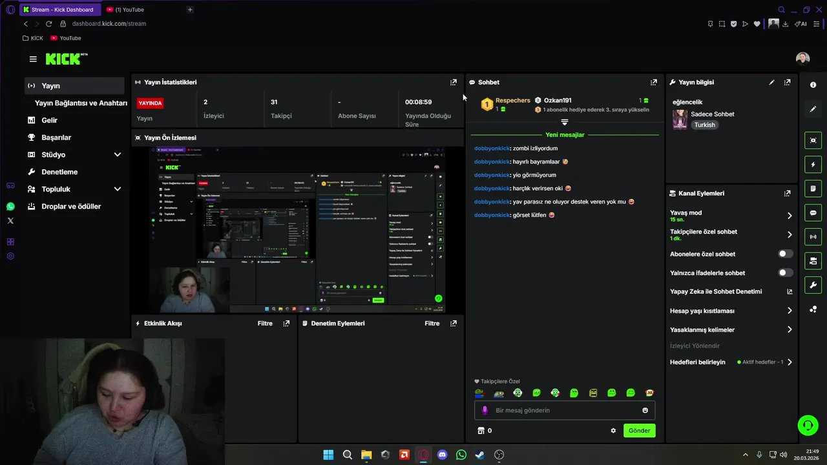Collapse the pinned gift leaderboard arrow in chat

pyautogui.click(x=565, y=122)
